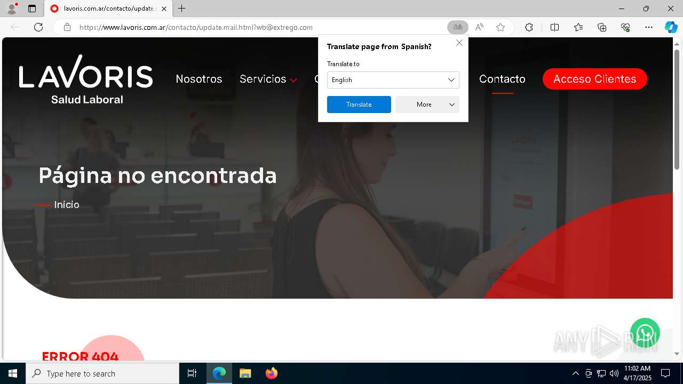Open volume control tray icon
683x384 pixels.
click(614, 373)
